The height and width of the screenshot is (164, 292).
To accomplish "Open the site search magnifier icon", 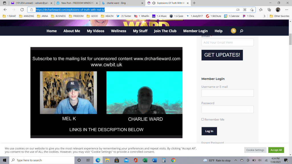I will point(242,31).
